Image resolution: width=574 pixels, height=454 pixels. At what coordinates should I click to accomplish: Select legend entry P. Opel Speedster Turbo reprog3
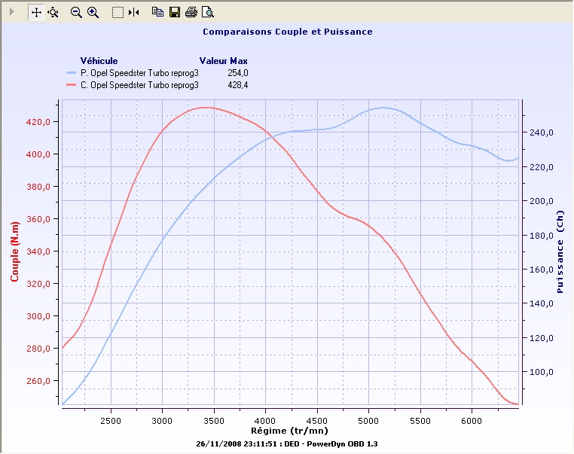click(x=139, y=73)
